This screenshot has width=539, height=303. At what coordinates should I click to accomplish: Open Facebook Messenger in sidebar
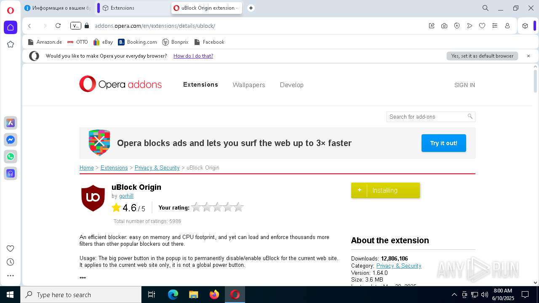11,140
